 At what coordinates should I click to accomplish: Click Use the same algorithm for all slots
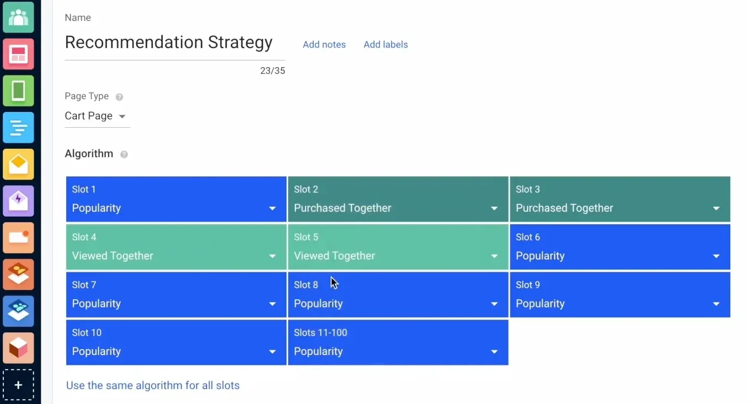pyautogui.click(x=153, y=386)
